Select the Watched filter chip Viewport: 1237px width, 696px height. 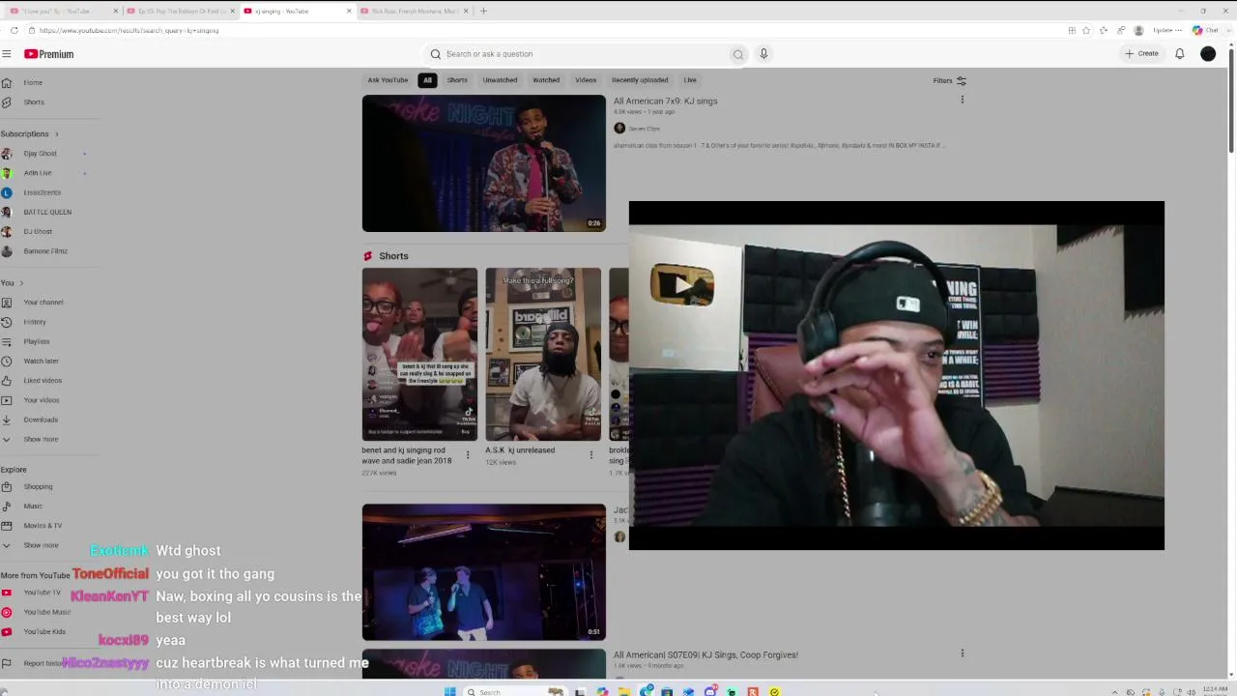pos(546,80)
